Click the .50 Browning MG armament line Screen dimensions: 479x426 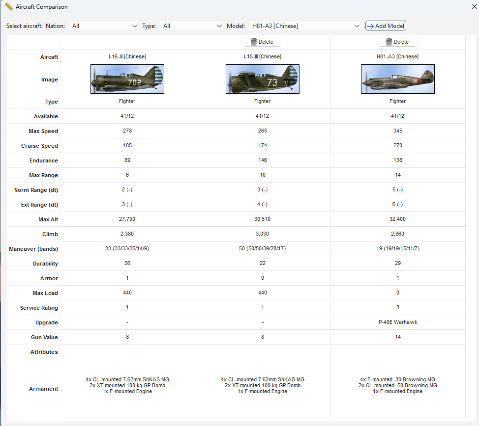pyautogui.click(x=398, y=385)
